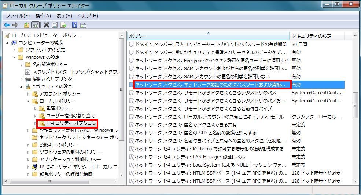The image size is (361, 195).
Task: Click policy icon beside LAN Manager 認証レベル row
Action: [132, 157]
